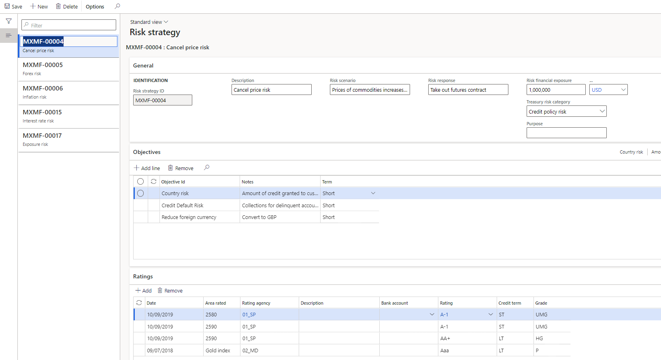Select the Country risk row radio circle
Screen dimensions: 661x360
click(140, 194)
